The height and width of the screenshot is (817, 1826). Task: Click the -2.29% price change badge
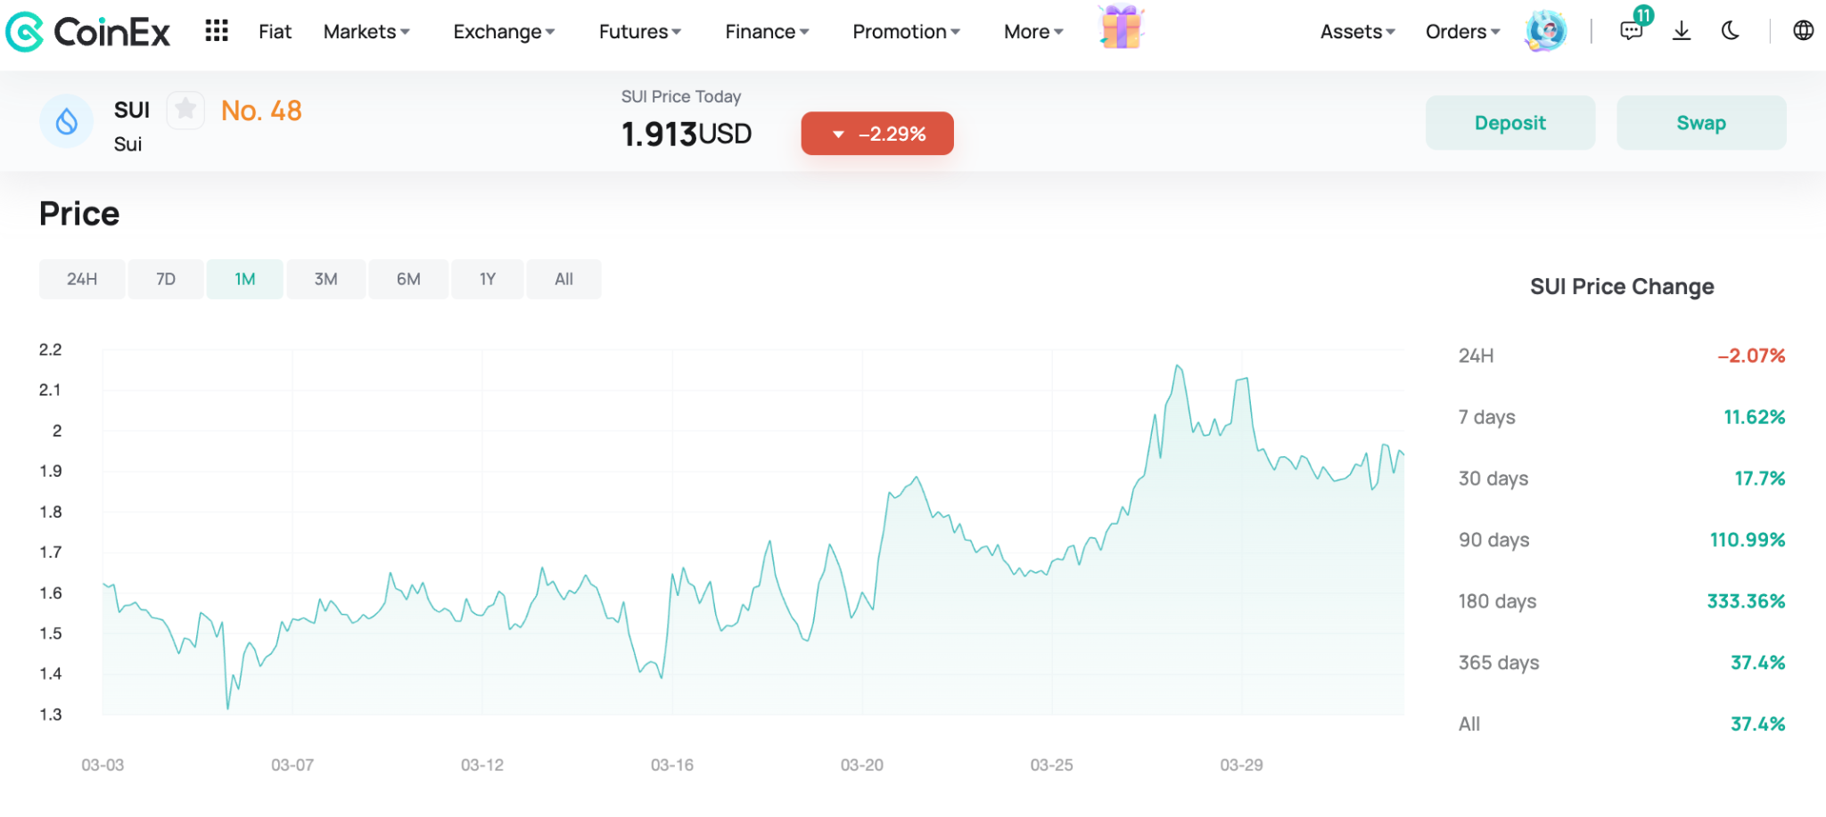pyautogui.click(x=877, y=134)
